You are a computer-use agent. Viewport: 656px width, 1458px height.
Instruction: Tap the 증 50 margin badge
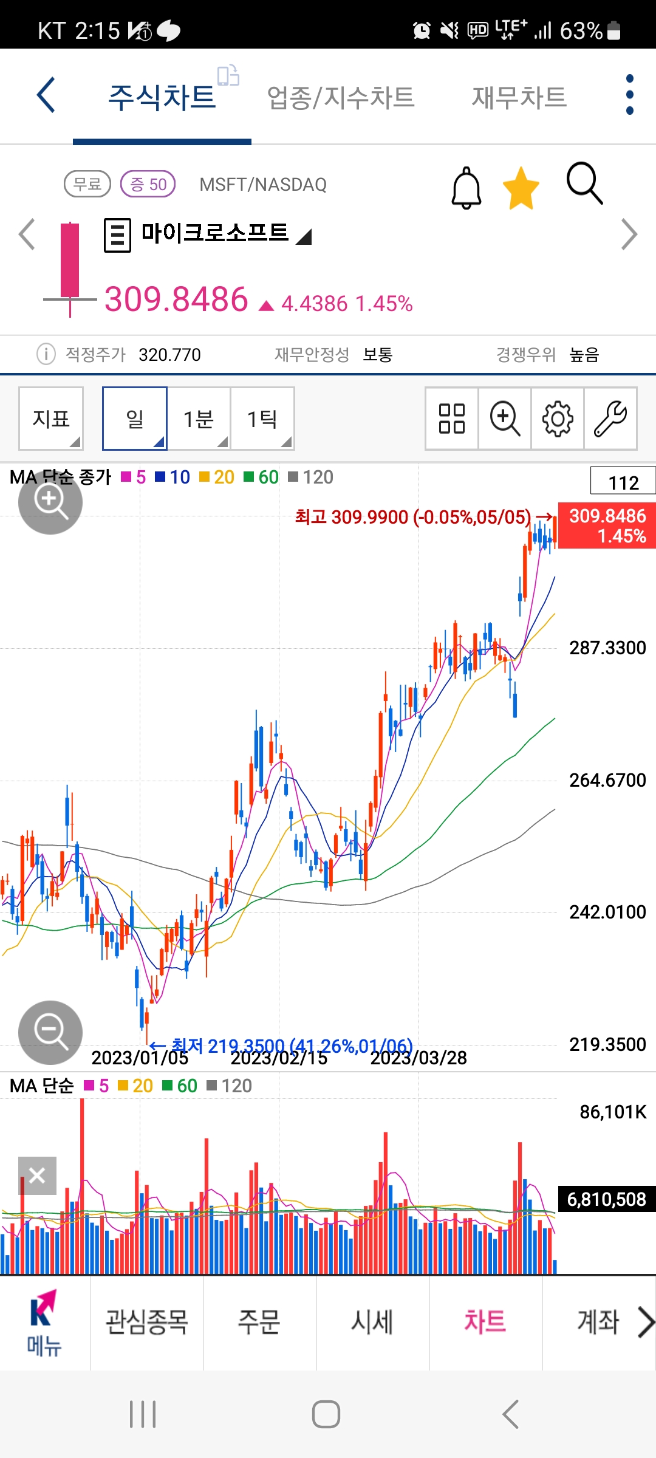tap(148, 184)
